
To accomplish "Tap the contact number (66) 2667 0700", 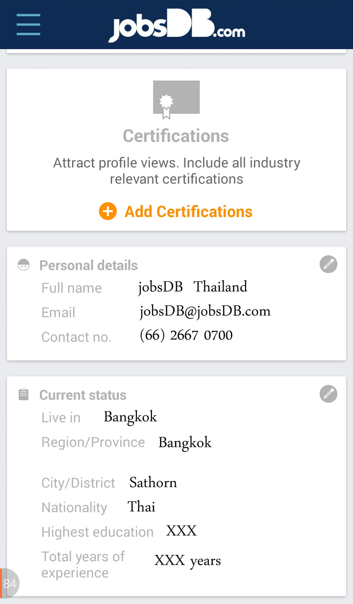I will tap(186, 336).
